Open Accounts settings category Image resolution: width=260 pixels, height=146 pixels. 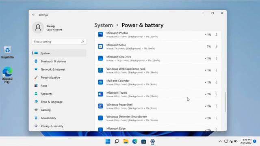point(59,94)
